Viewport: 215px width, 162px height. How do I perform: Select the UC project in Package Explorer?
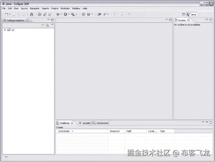pyautogui.click(x=11, y=30)
